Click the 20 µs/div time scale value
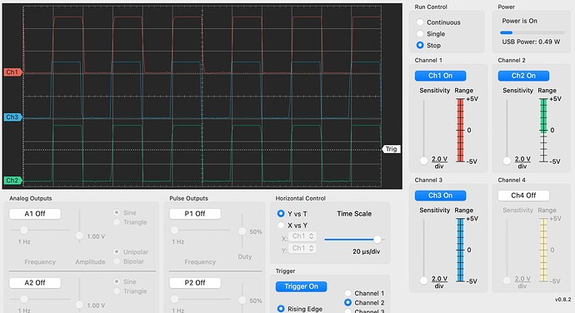The width and height of the screenshot is (575, 313). pos(367,251)
